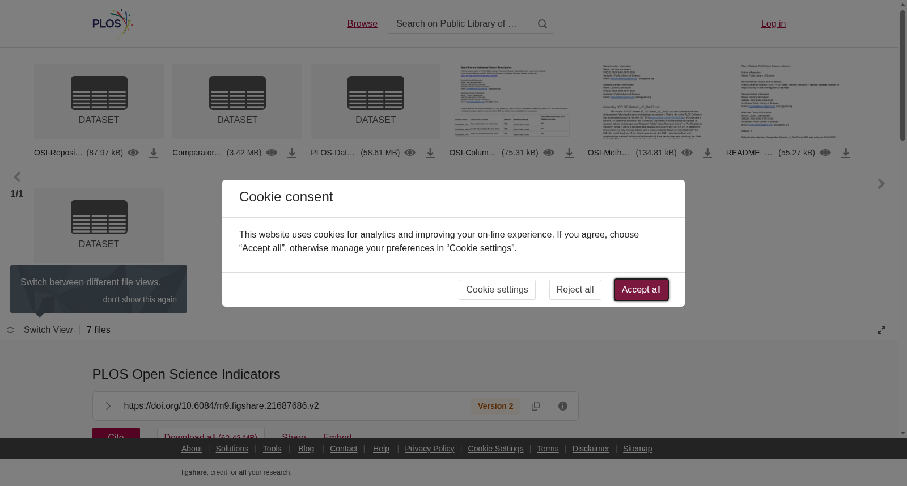Viewport: 907px width, 486px height.
Task: Open footer Solutions link
Action: click(232, 449)
